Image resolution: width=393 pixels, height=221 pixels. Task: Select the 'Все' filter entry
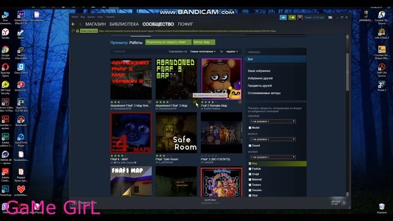pos(276,59)
